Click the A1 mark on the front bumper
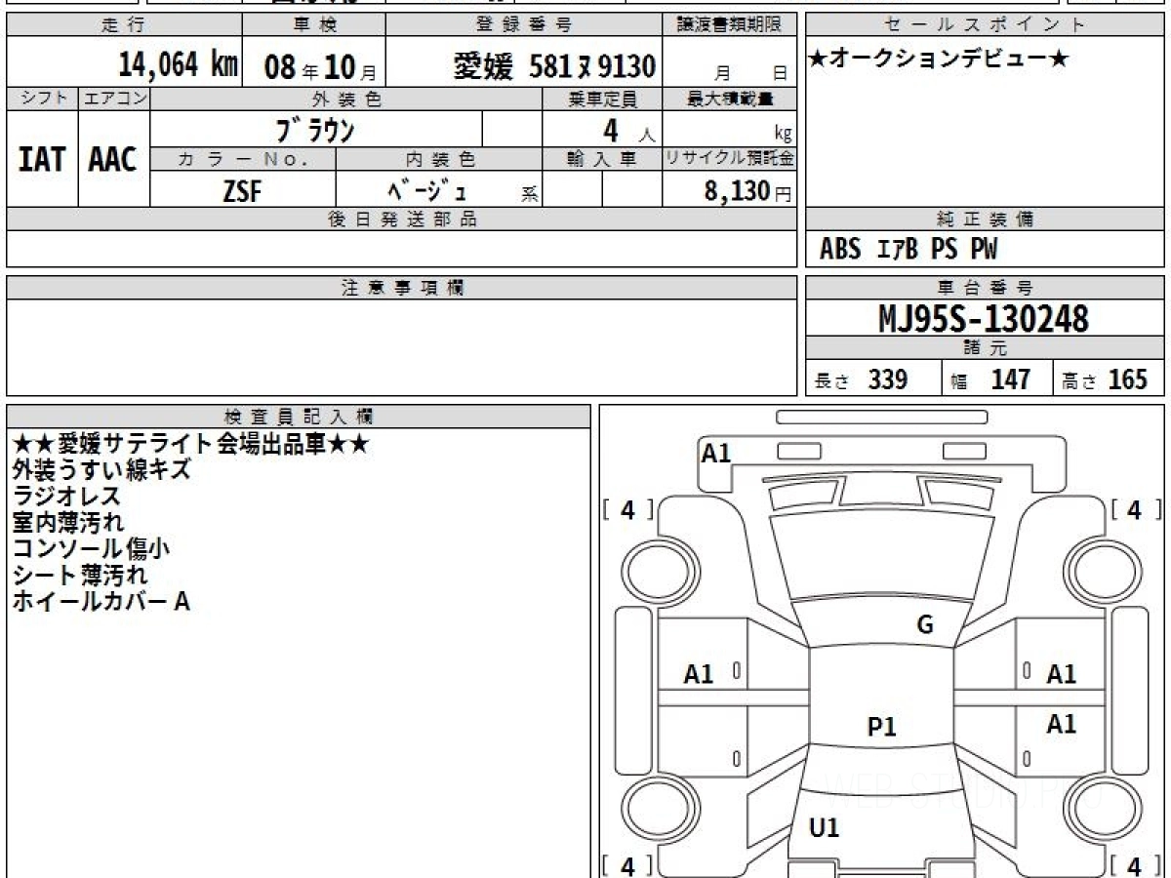 (716, 453)
